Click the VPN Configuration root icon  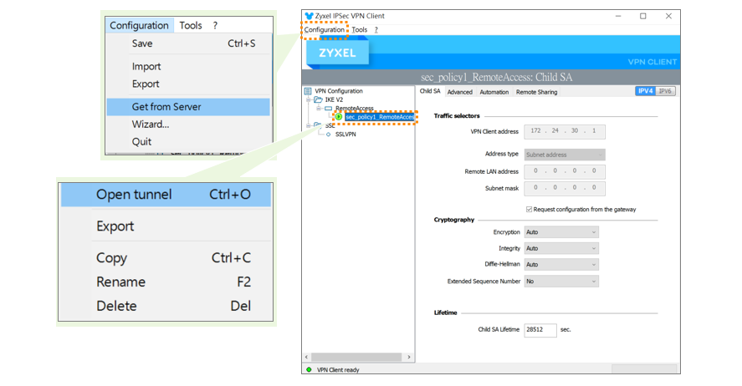click(308, 91)
